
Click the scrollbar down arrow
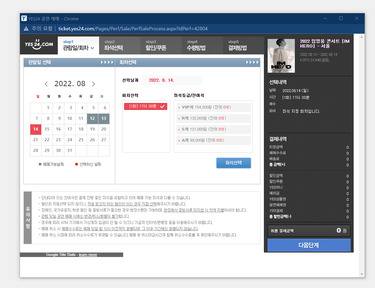click(x=362, y=274)
